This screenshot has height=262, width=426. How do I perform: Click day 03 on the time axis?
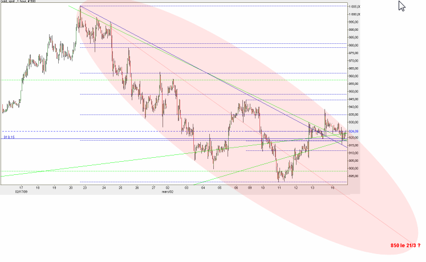pos(186,187)
